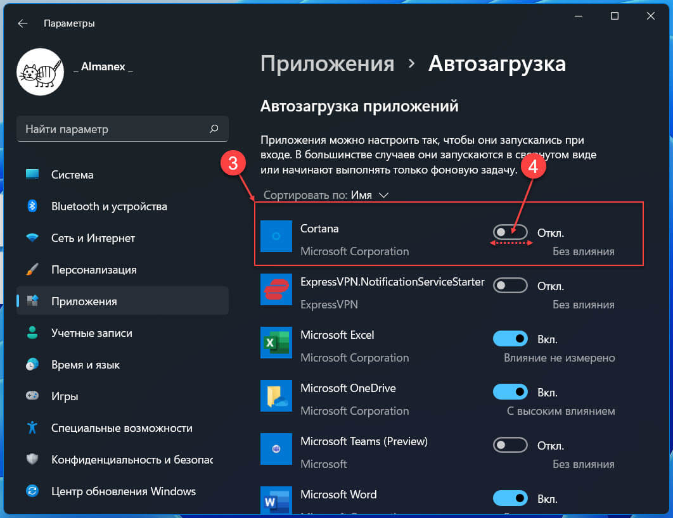Turn off Microsoft OneDrive startup
This screenshot has width=673, height=518.
tap(510, 392)
